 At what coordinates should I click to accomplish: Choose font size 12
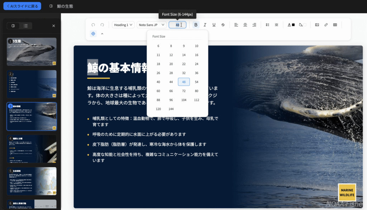coord(171,55)
